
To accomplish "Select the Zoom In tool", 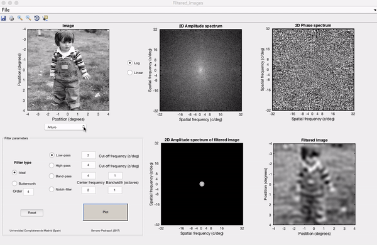I will 20,18.
